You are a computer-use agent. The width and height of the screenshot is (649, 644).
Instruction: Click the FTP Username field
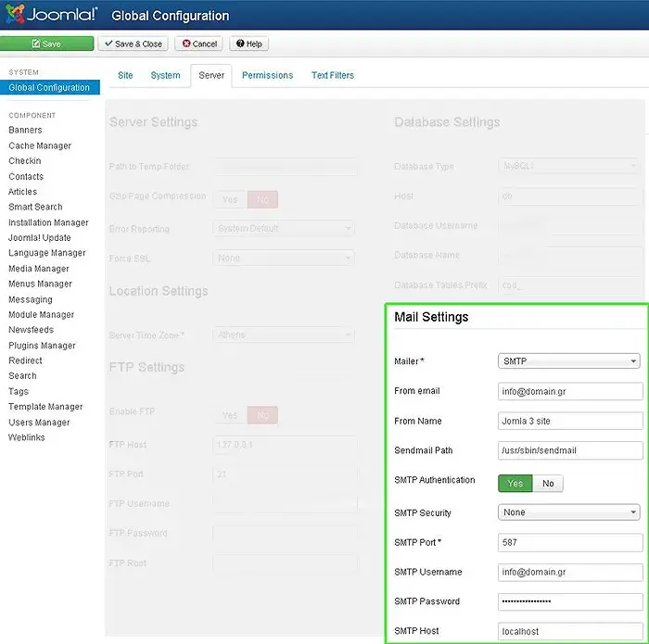click(x=286, y=504)
